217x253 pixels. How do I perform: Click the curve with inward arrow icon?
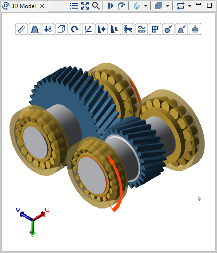(182, 29)
